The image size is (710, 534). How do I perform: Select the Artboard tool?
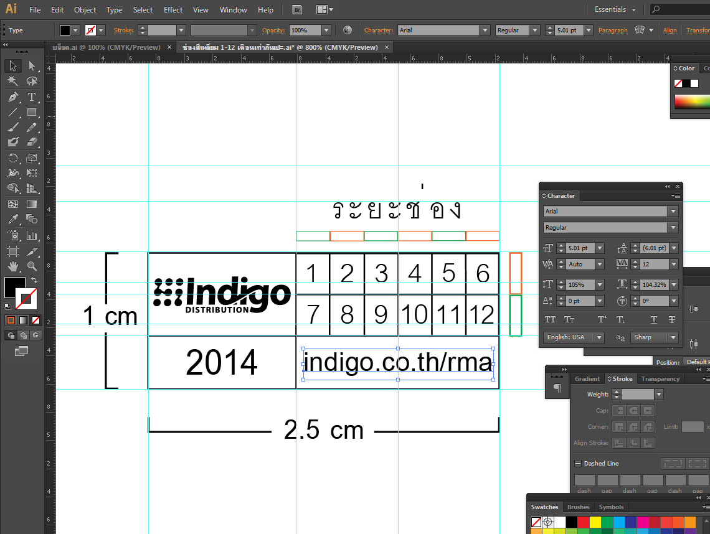[12, 251]
